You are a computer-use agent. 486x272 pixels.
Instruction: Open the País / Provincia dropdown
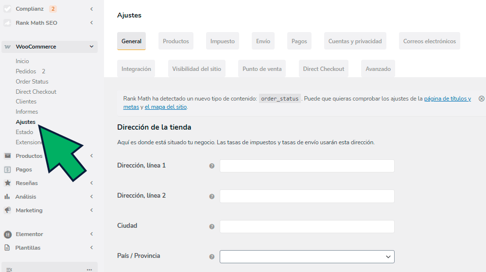pyautogui.click(x=307, y=256)
